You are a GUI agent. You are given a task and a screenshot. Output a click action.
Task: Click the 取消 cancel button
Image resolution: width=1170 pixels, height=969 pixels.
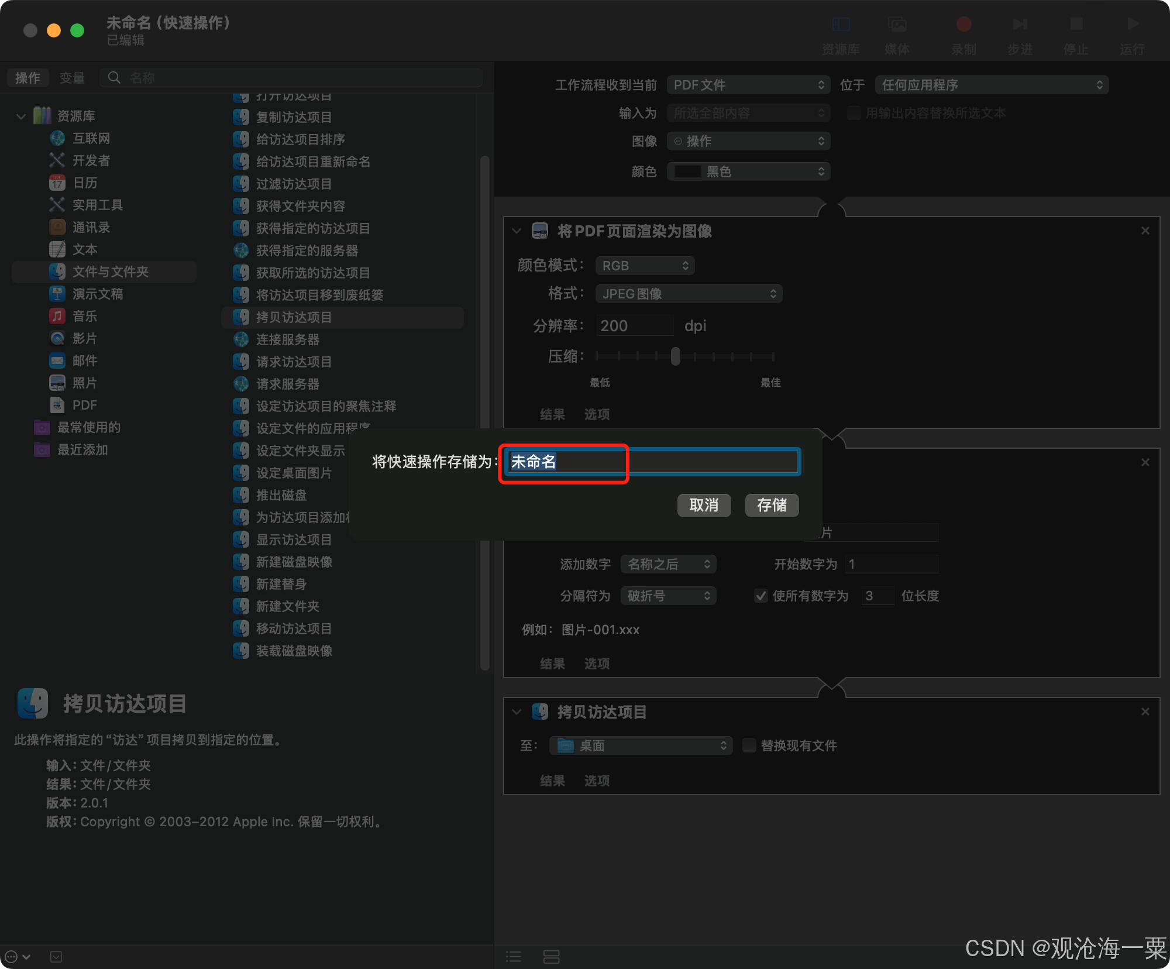click(704, 505)
